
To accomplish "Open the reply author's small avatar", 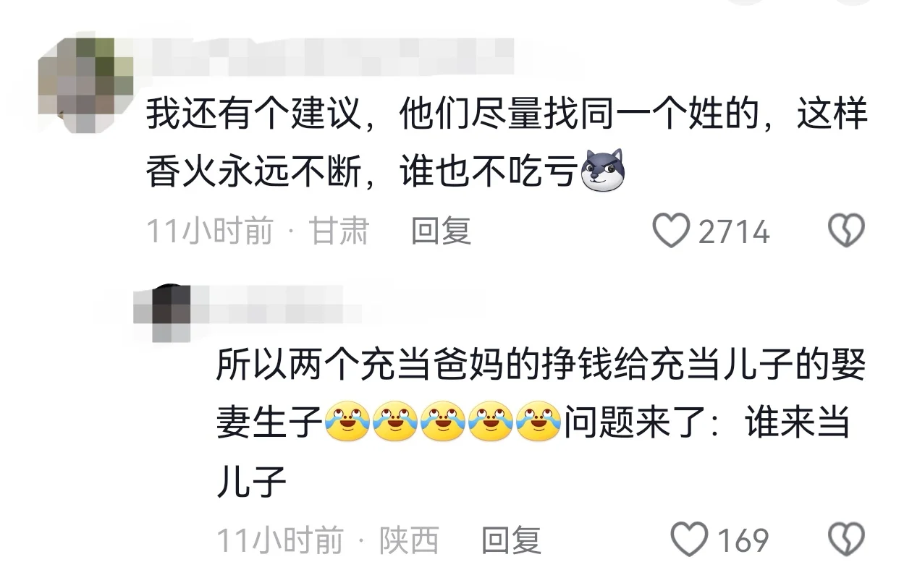I will (x=163, y=312).
